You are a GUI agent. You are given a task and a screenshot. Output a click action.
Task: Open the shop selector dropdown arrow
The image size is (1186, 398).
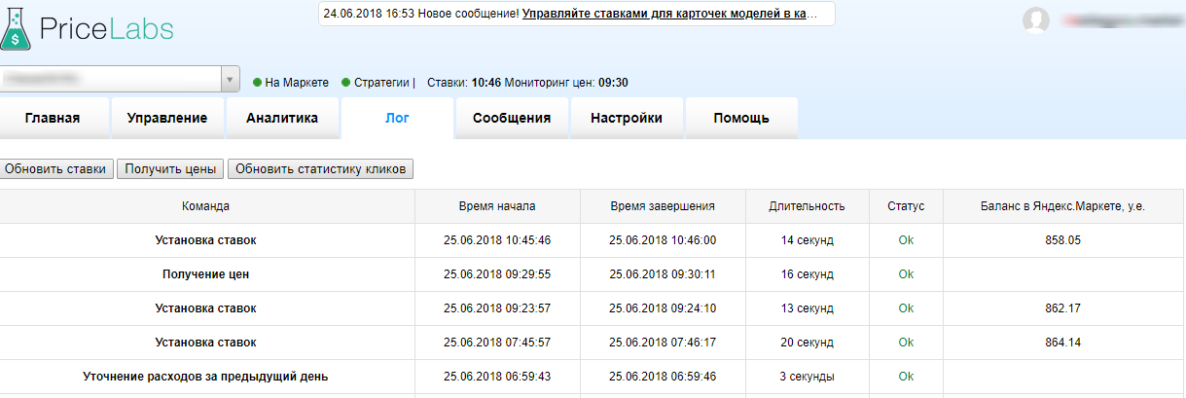[x=231, y=79]
